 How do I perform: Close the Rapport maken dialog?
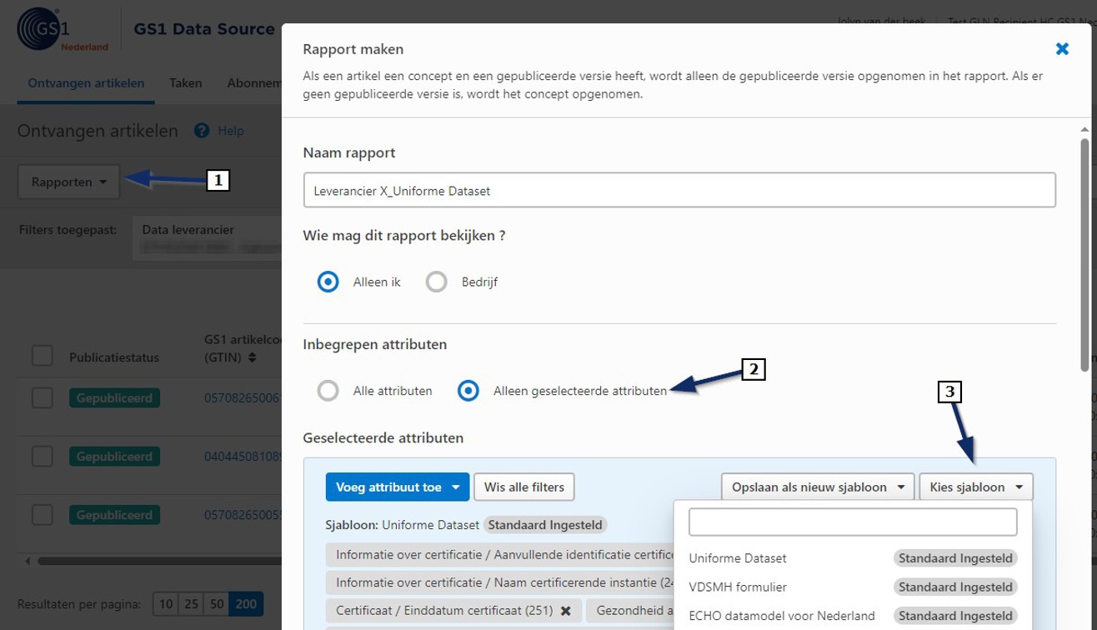1062,49
